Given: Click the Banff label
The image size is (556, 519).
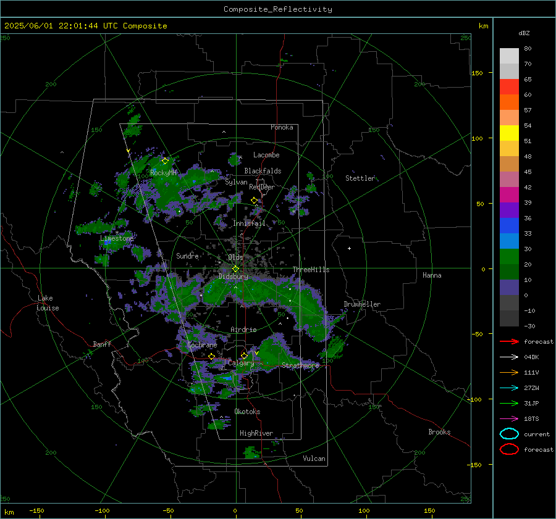Looking at the screenshot, I should (102, 344).
